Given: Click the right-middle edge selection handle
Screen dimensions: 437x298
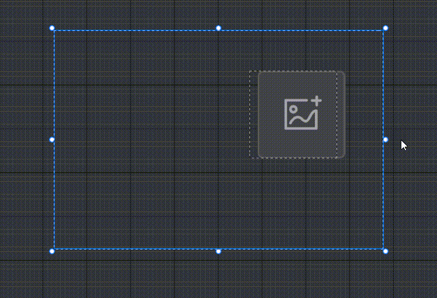Looking at the screenshot, I should click(x=386, y=140).
